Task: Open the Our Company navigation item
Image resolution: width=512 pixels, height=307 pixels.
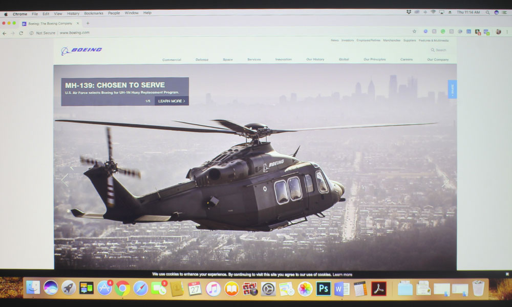Action: [x=438, y=60]
